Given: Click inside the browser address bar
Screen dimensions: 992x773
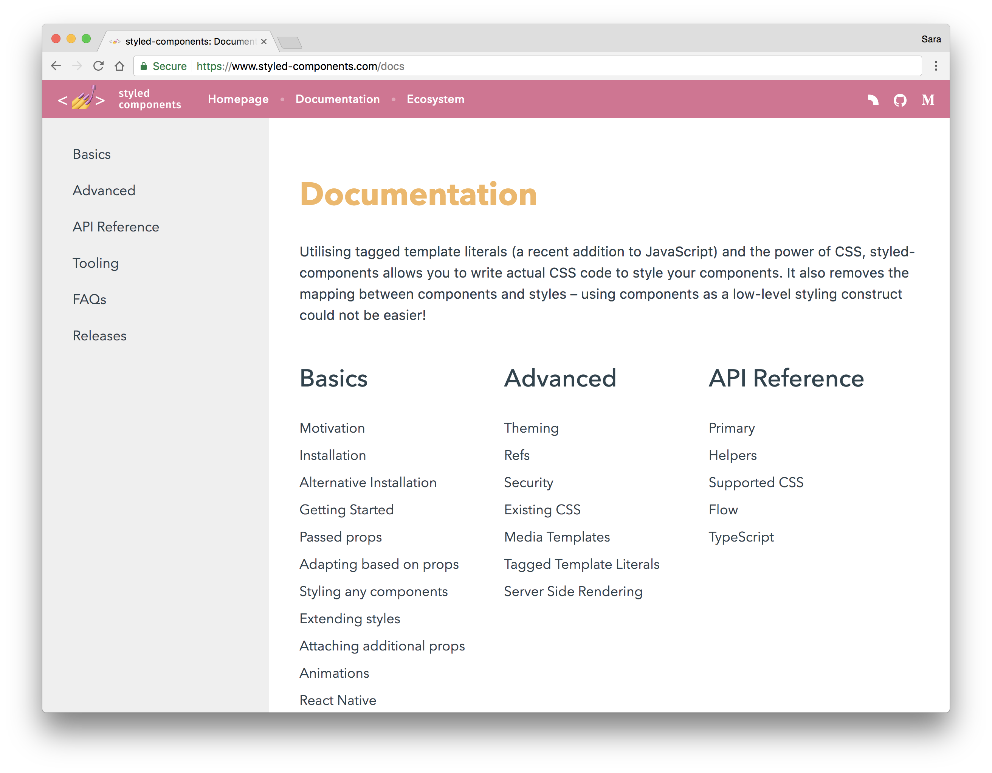Looking at the screenshot, I should tap(409, 66).
